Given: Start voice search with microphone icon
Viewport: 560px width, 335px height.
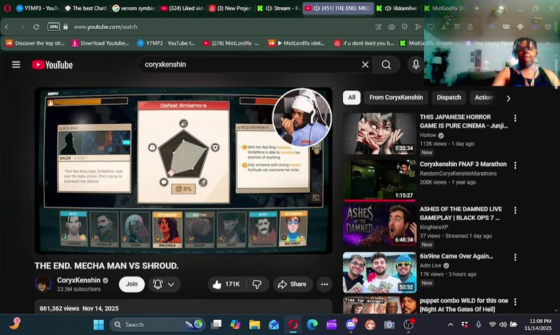Looking at the screenshot, I should (416, 65).
